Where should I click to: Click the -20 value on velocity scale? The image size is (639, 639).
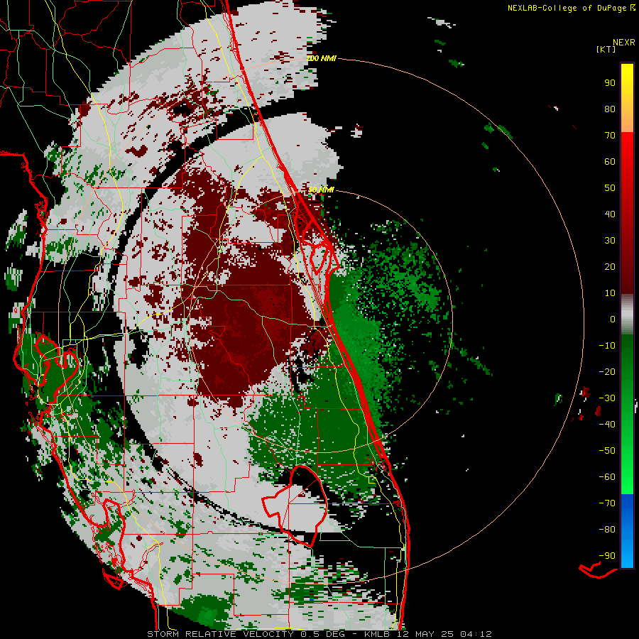(x=607, y=372)
